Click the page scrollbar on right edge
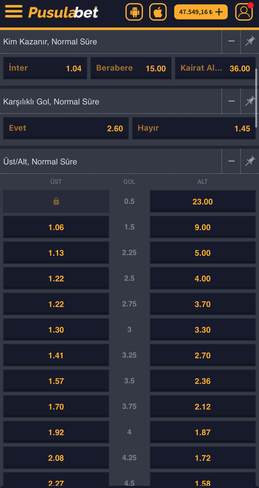Viewport: 259px width, 488px height. 257,98
